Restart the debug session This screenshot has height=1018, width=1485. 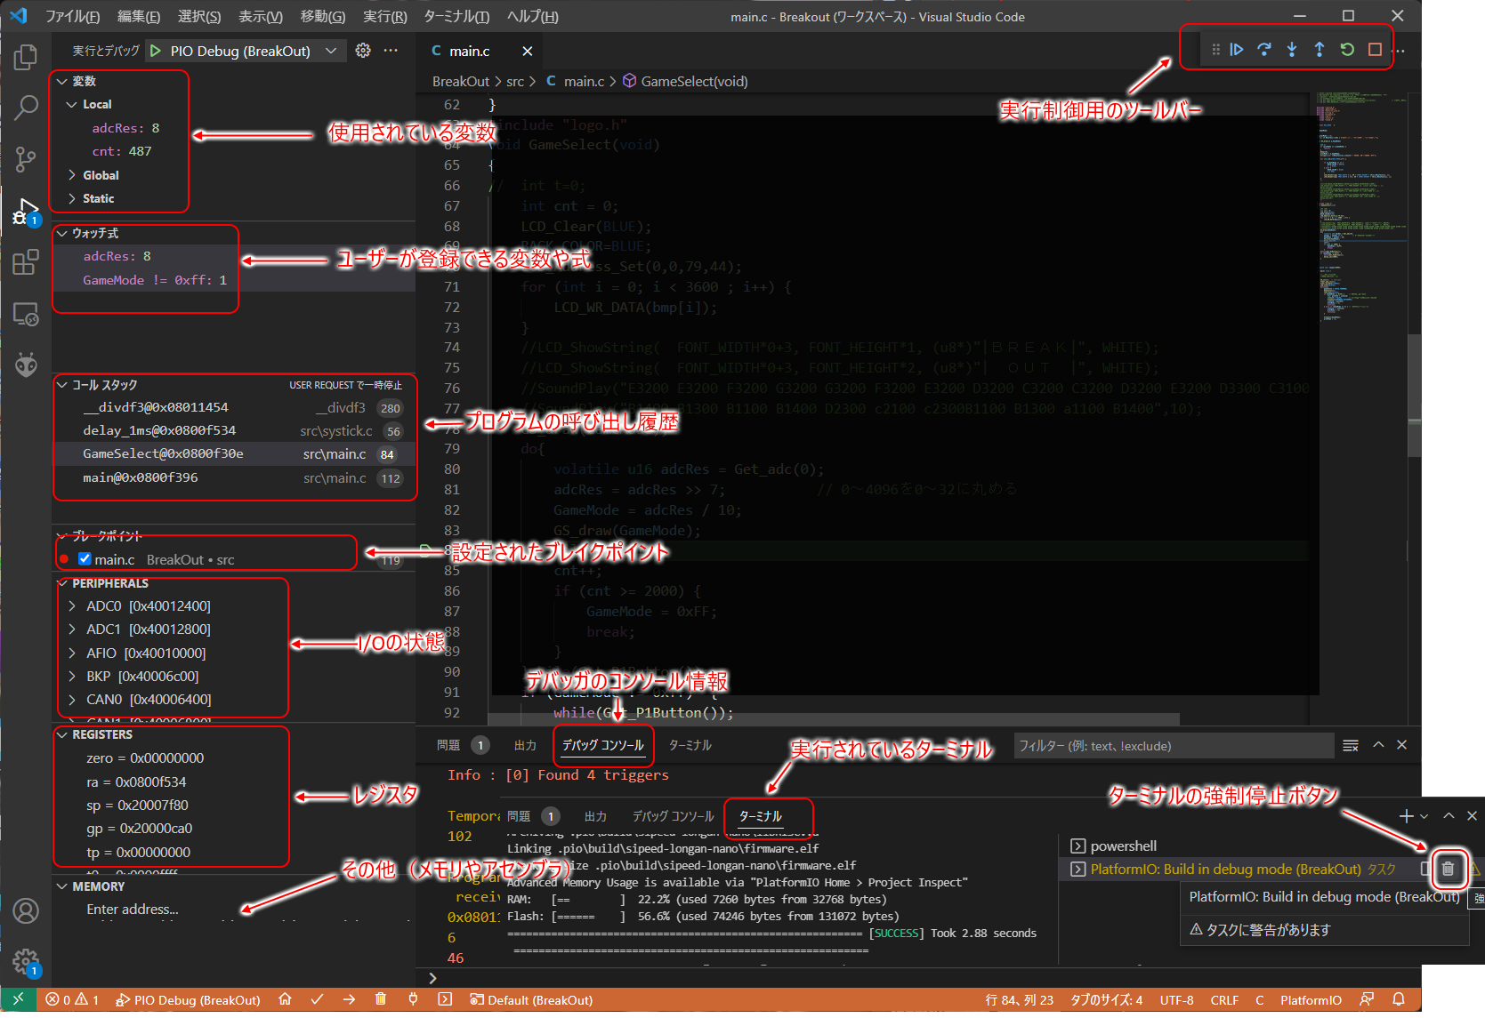[x=1347, y=50]
